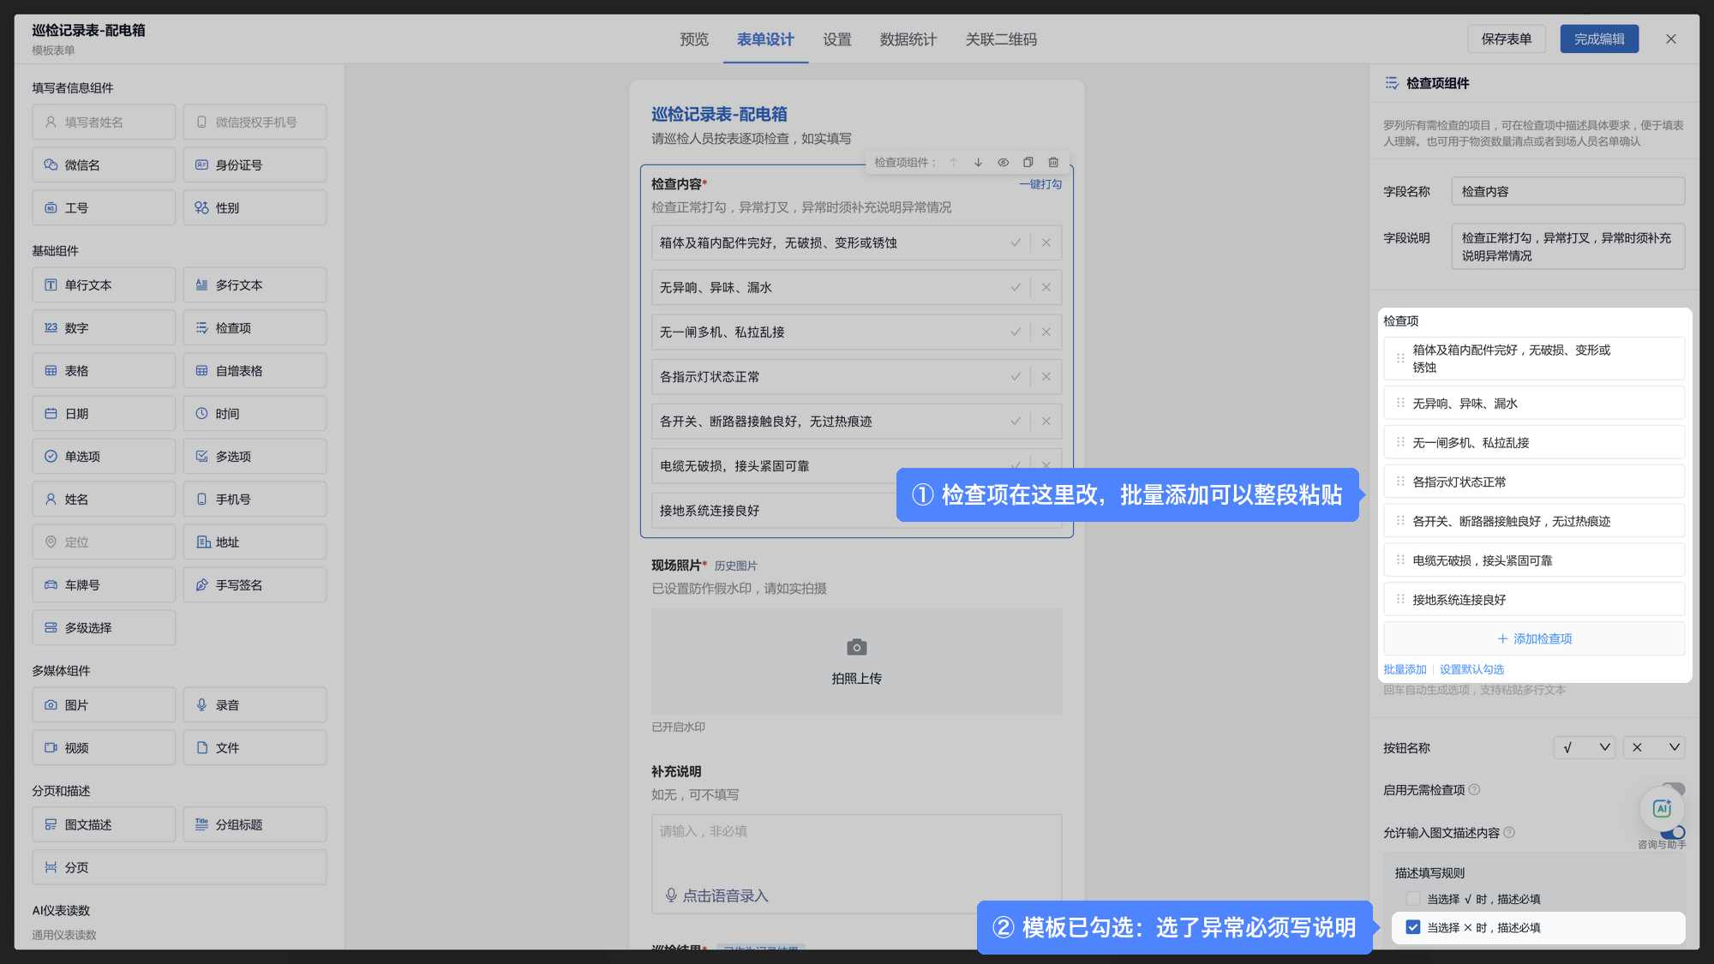Add the 车牌号 component
The height and width of the screenshot is (964, 1714).
tap(104, 585)
